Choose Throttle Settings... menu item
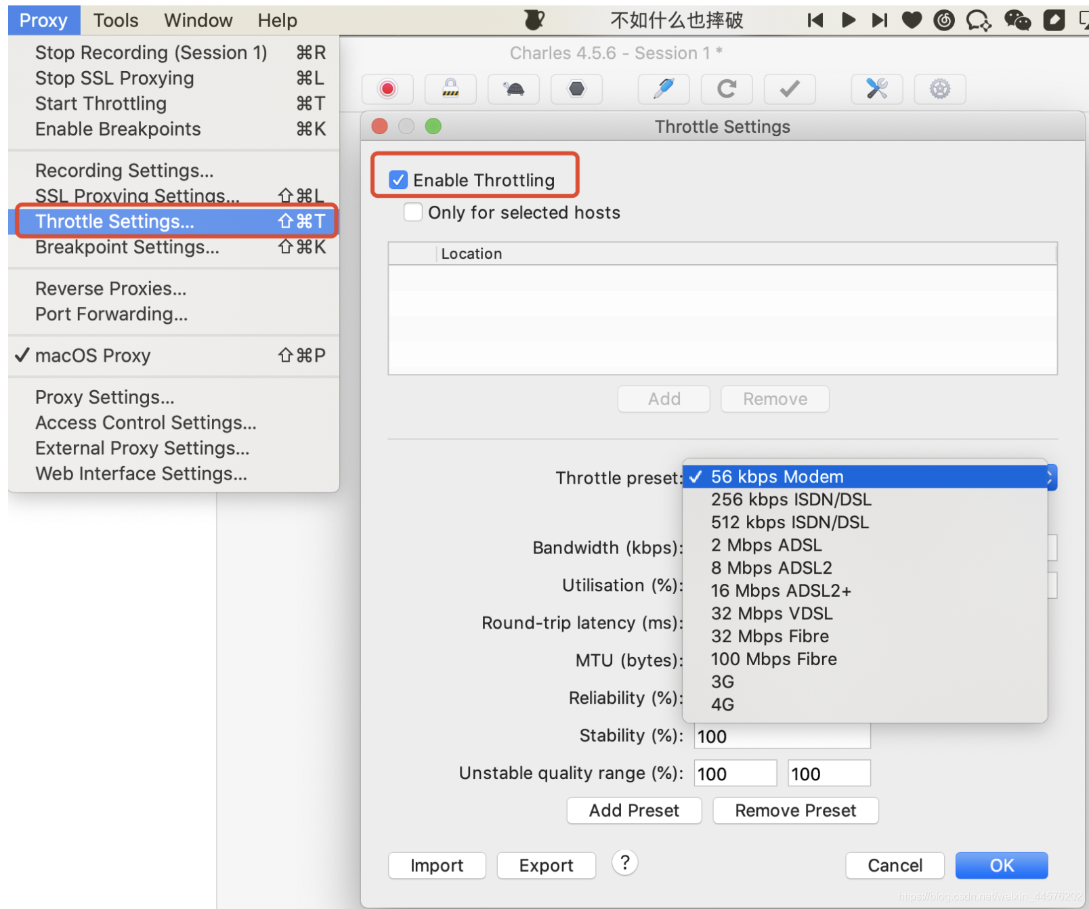The height and width of the screenshot is (909, 1089). [173, 221]
